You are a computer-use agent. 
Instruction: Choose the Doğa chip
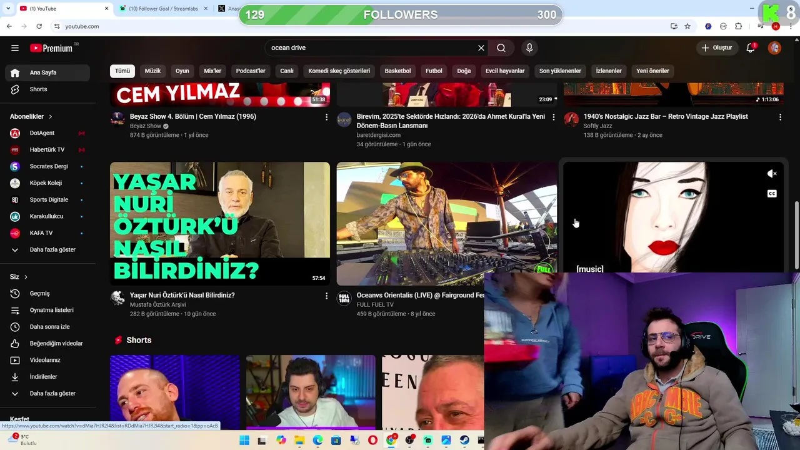pos(464,71)
